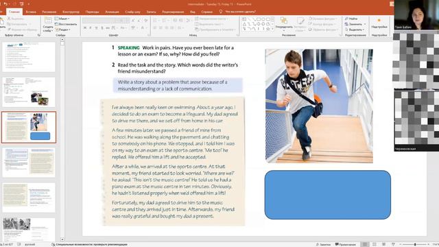Open the Контур фигуры shape outline dropdown
This screenshot has width=439, height=247.
[322, 24]
